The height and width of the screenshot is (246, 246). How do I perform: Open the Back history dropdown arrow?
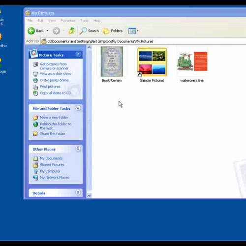[x=47, y=31]
